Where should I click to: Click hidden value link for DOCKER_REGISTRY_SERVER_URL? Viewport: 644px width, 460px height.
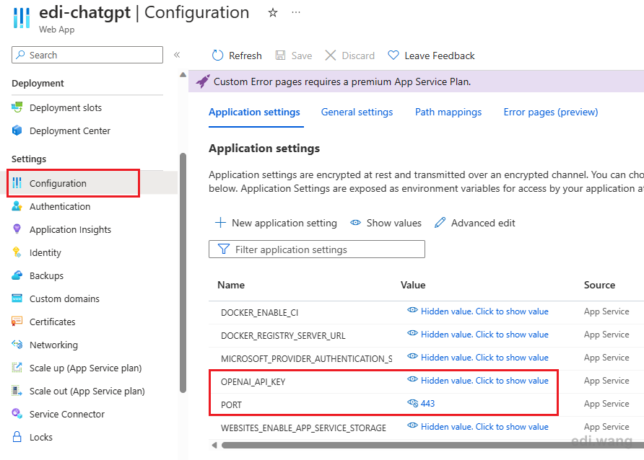coord(484,334)
